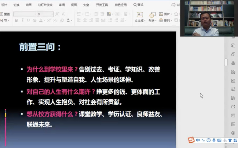Expand the font color dropdown arrow
Screen dimensions: 238x148
[x=44, y=20]
